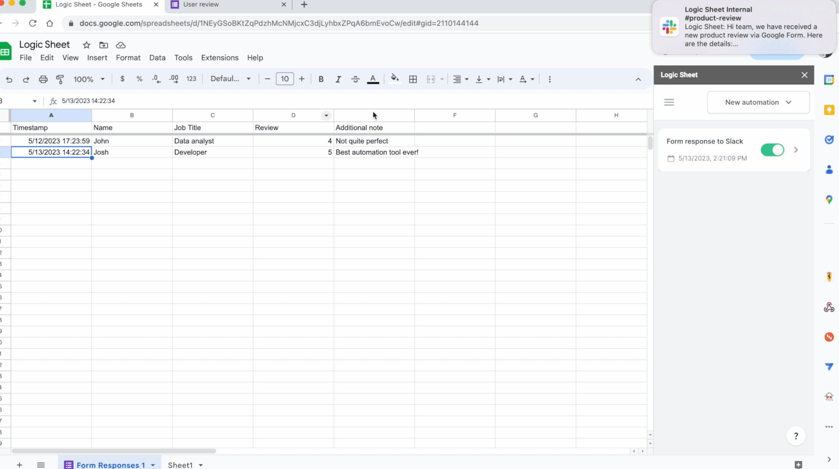Expand the New automation dropdown
Image resolution: width=839 pixels, height=469 pixels.
tap(758, 102)
